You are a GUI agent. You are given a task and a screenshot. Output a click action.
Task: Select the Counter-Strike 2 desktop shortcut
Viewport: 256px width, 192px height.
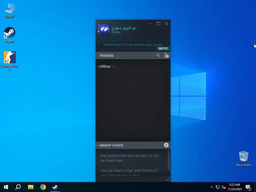tap(10, 61)
